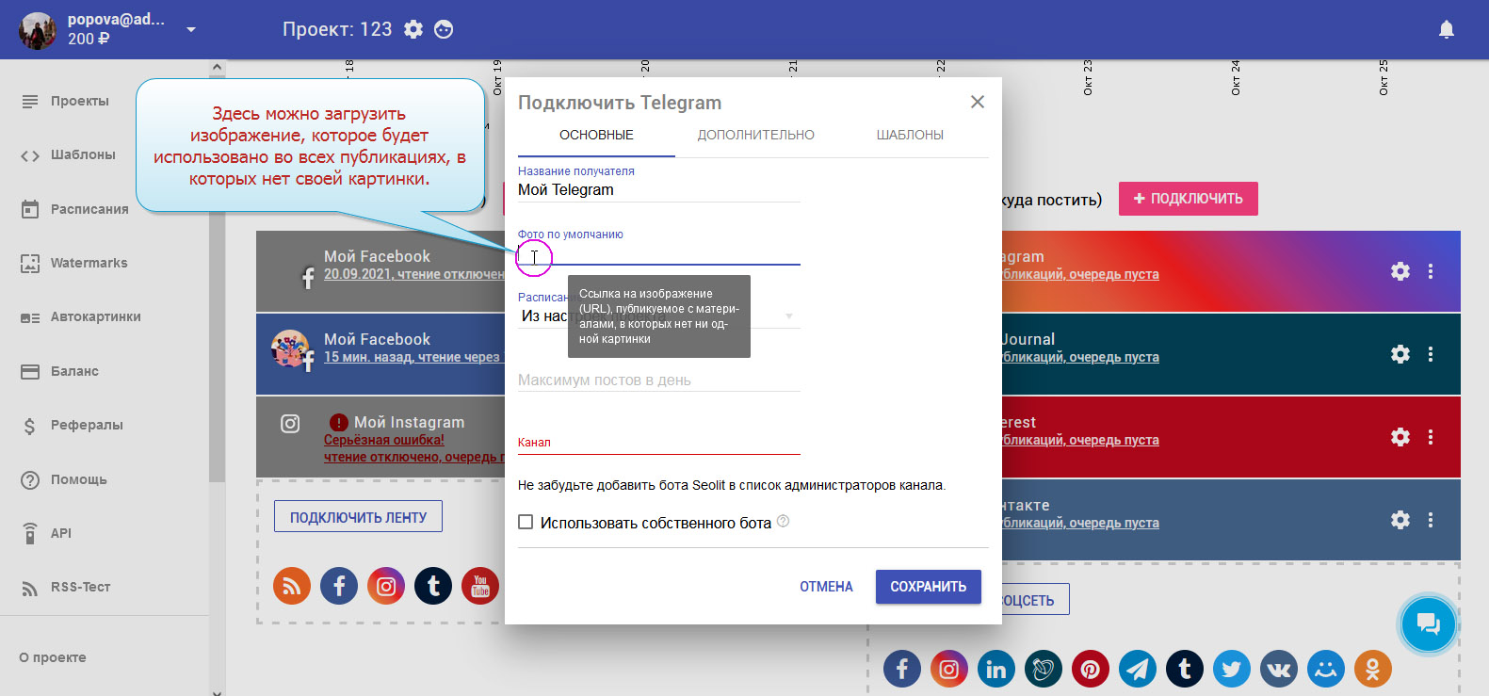Switch to the ДОПОЛНИТЕЛЬНО tab

(x=755, y=135)
